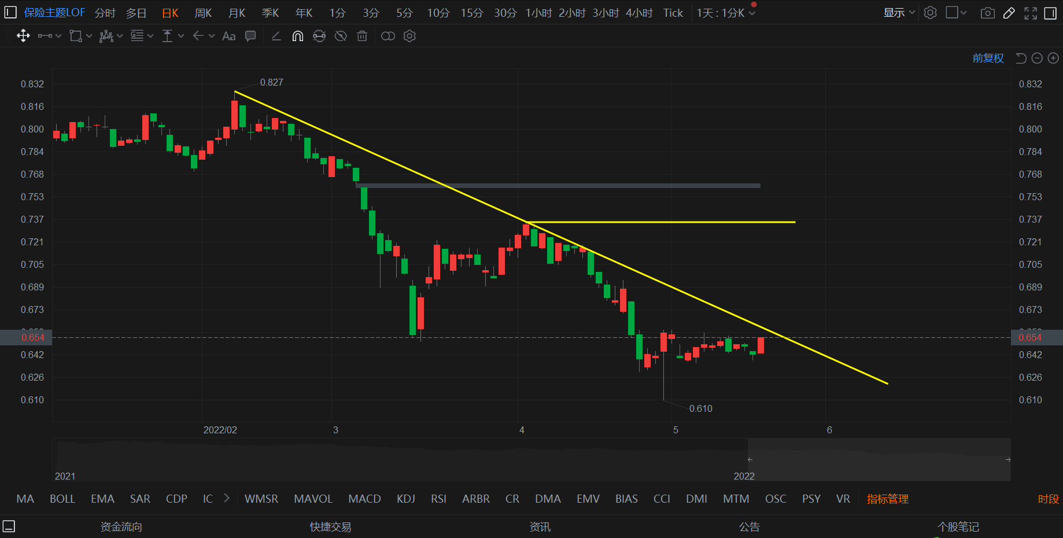
Task: Switch to 多日 multi-day view
Action: (136, 13)
